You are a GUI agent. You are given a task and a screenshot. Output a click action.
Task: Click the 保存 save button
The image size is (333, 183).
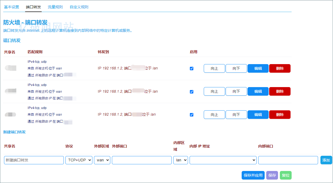(272, 175)
